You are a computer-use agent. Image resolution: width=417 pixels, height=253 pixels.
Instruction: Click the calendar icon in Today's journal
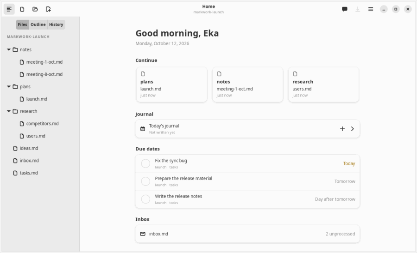point(143,129)
